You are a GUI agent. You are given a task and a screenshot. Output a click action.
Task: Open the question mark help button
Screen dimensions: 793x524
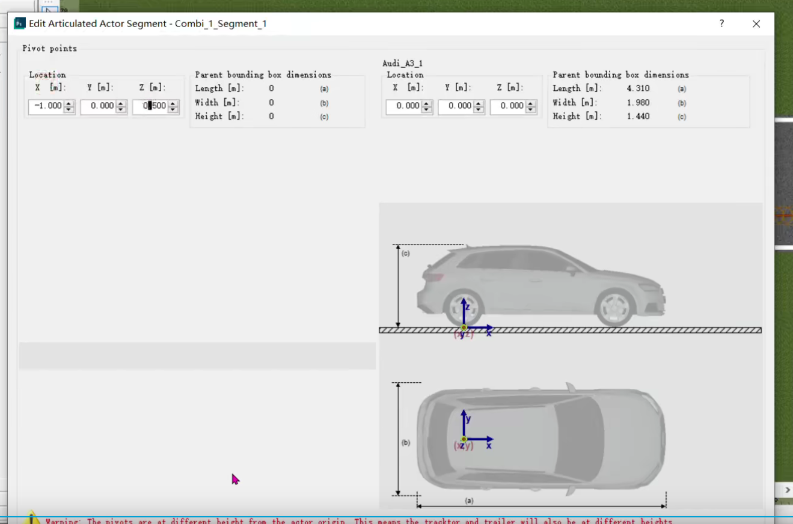[721, 23]
